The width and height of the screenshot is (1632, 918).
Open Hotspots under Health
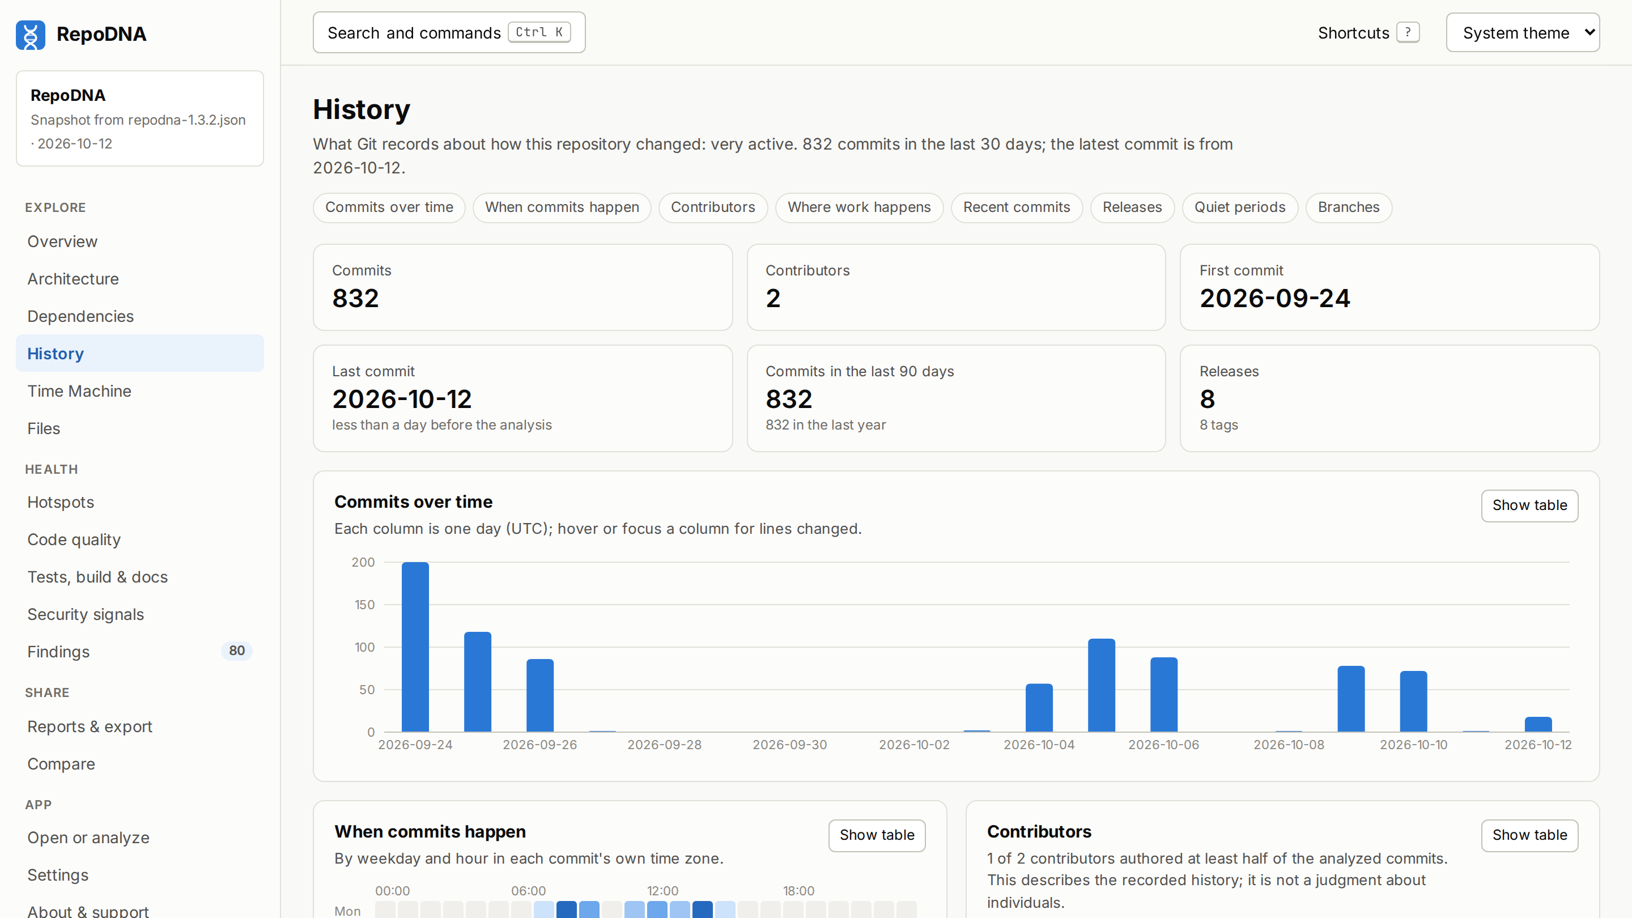pos(139,503)
